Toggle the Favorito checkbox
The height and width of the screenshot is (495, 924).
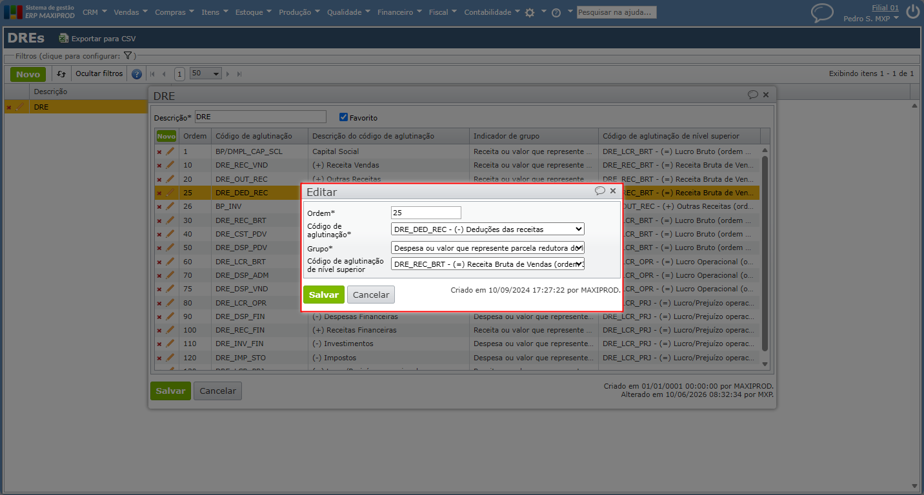point(344,117)
